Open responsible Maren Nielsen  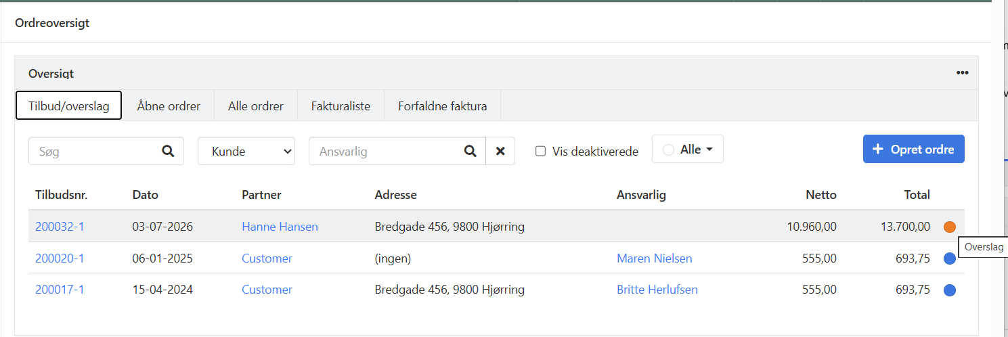click(x=655, y=259)
